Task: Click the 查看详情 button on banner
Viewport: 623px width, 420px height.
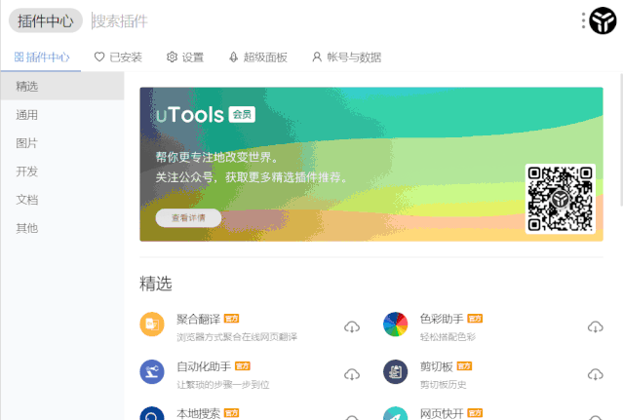Action: [188, 218]
